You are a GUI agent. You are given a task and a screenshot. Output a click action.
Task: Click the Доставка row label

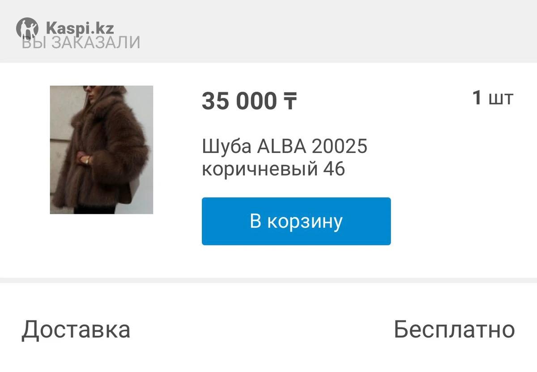(76, 330)
